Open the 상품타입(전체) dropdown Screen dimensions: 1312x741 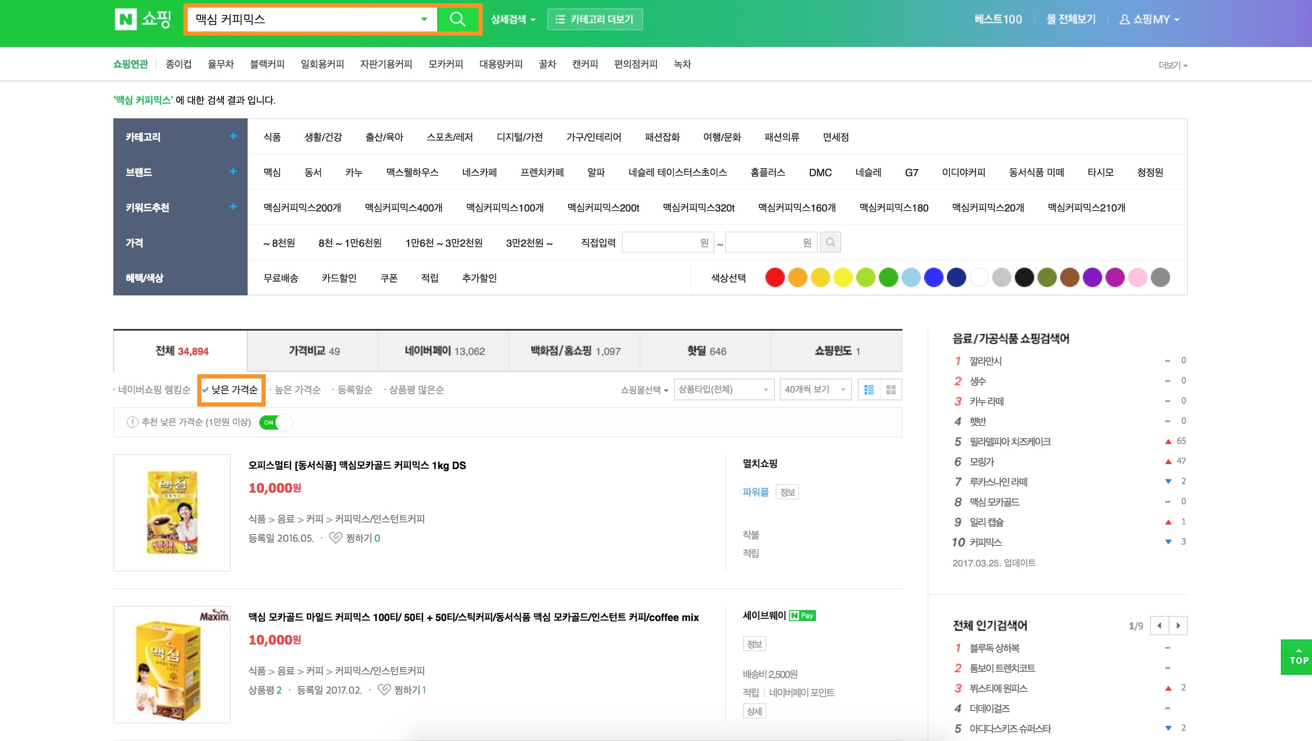point(723,390)
